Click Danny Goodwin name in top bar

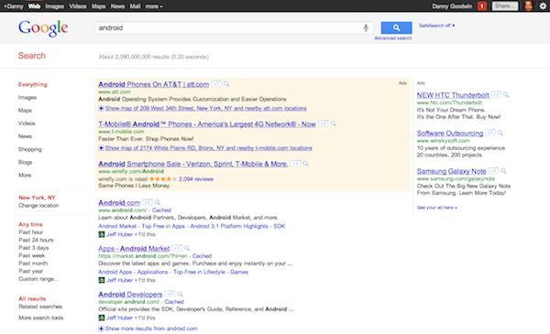tap(452, 6)
